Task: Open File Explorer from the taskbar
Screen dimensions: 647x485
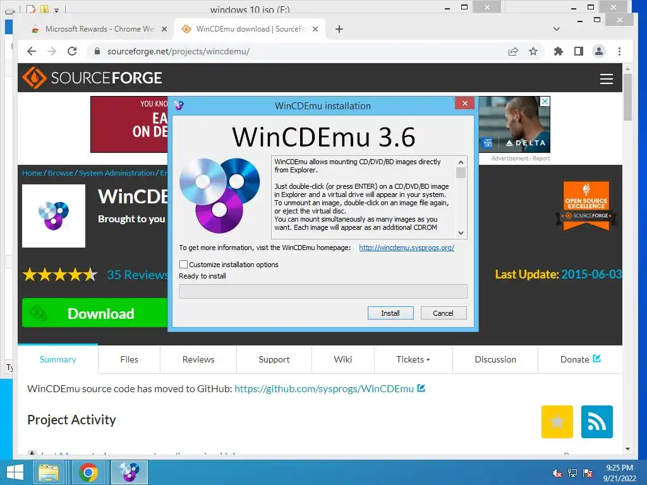Action: [48, 472]
